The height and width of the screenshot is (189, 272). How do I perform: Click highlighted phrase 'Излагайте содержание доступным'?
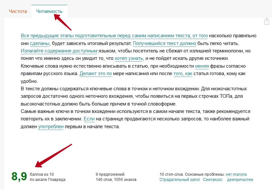coord(59,51)
